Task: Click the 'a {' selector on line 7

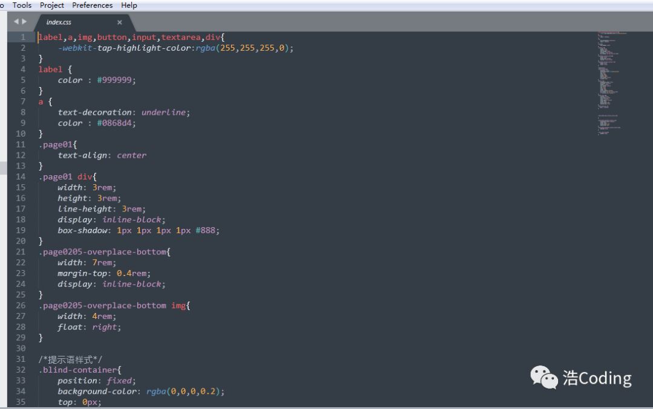Action: pos(45,101)
